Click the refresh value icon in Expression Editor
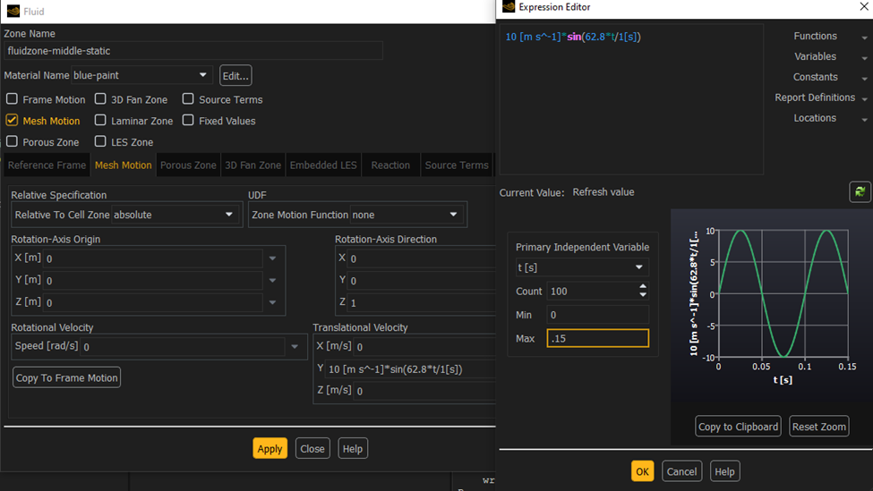 (860, 192)
